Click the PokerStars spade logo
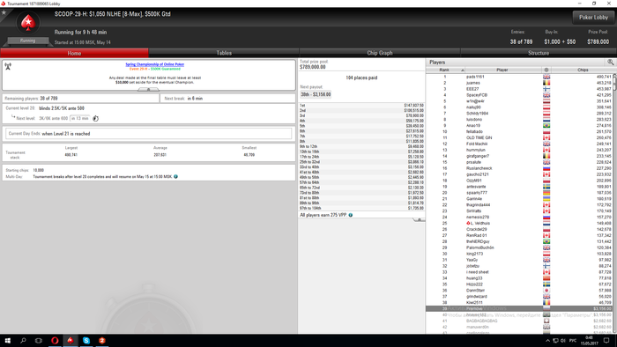 tap(28, 23)
